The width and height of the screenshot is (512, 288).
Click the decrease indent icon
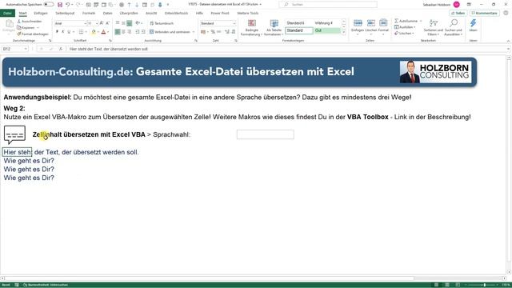[138, 32]
